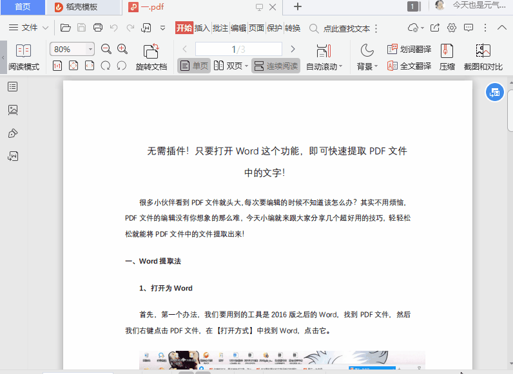This screenshot has width=513, height=374.
Task: Toggle Single Page (单页) view
Action: coord(194,66)
